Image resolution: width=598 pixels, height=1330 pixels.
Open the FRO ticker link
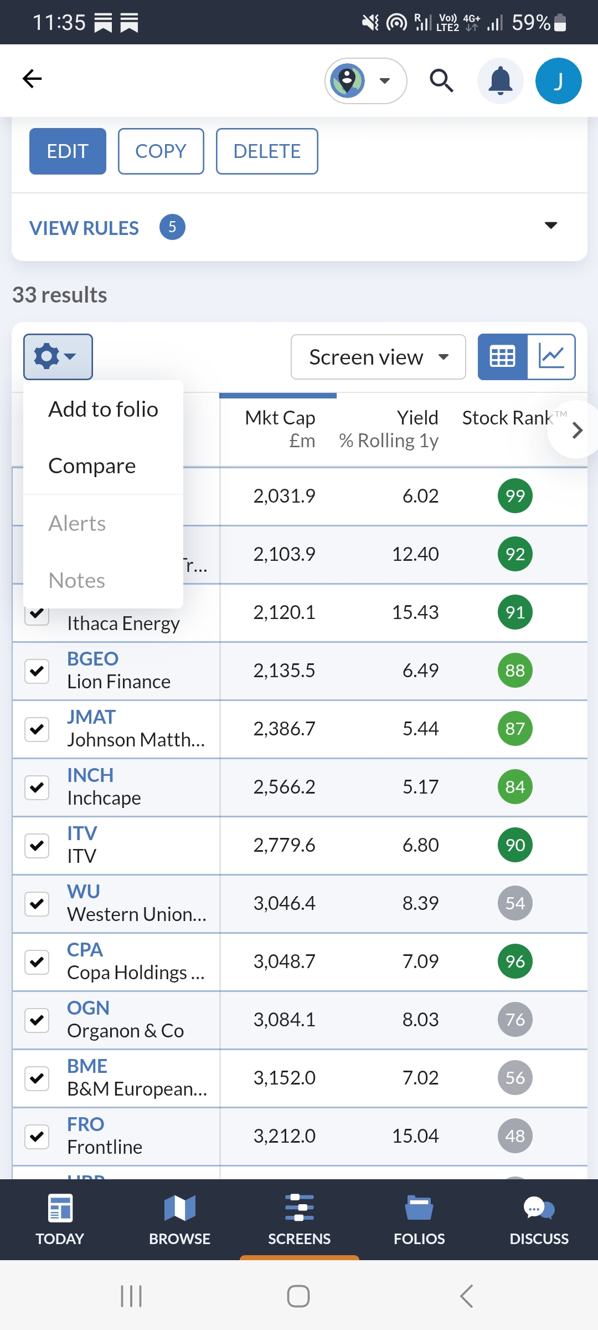point(85,1124)
